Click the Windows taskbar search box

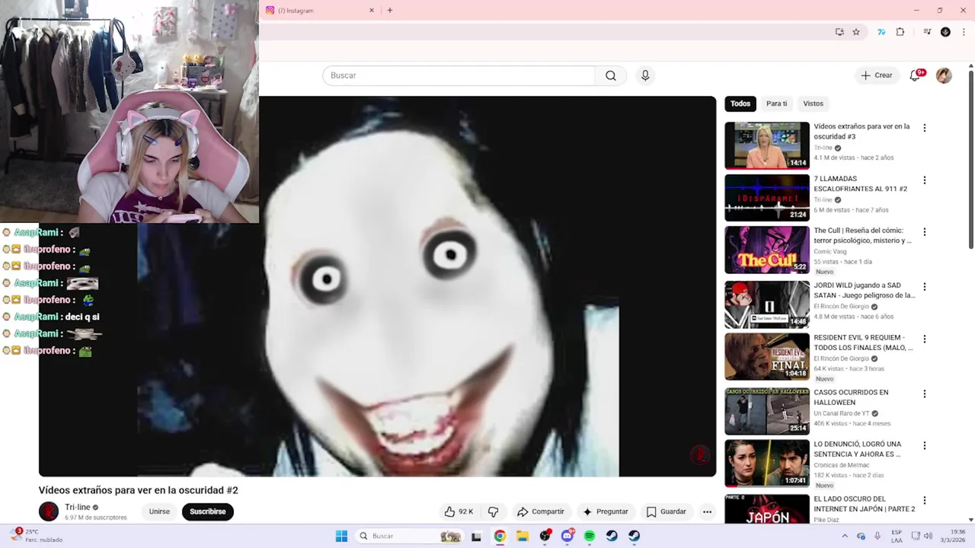pyautogui.click(x=409, y=536)
